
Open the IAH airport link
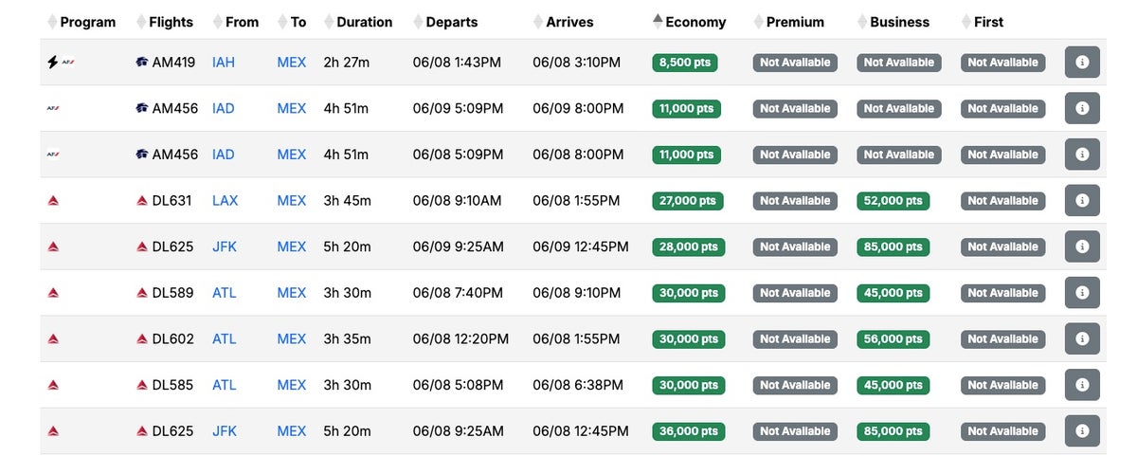tap(224, 63)
